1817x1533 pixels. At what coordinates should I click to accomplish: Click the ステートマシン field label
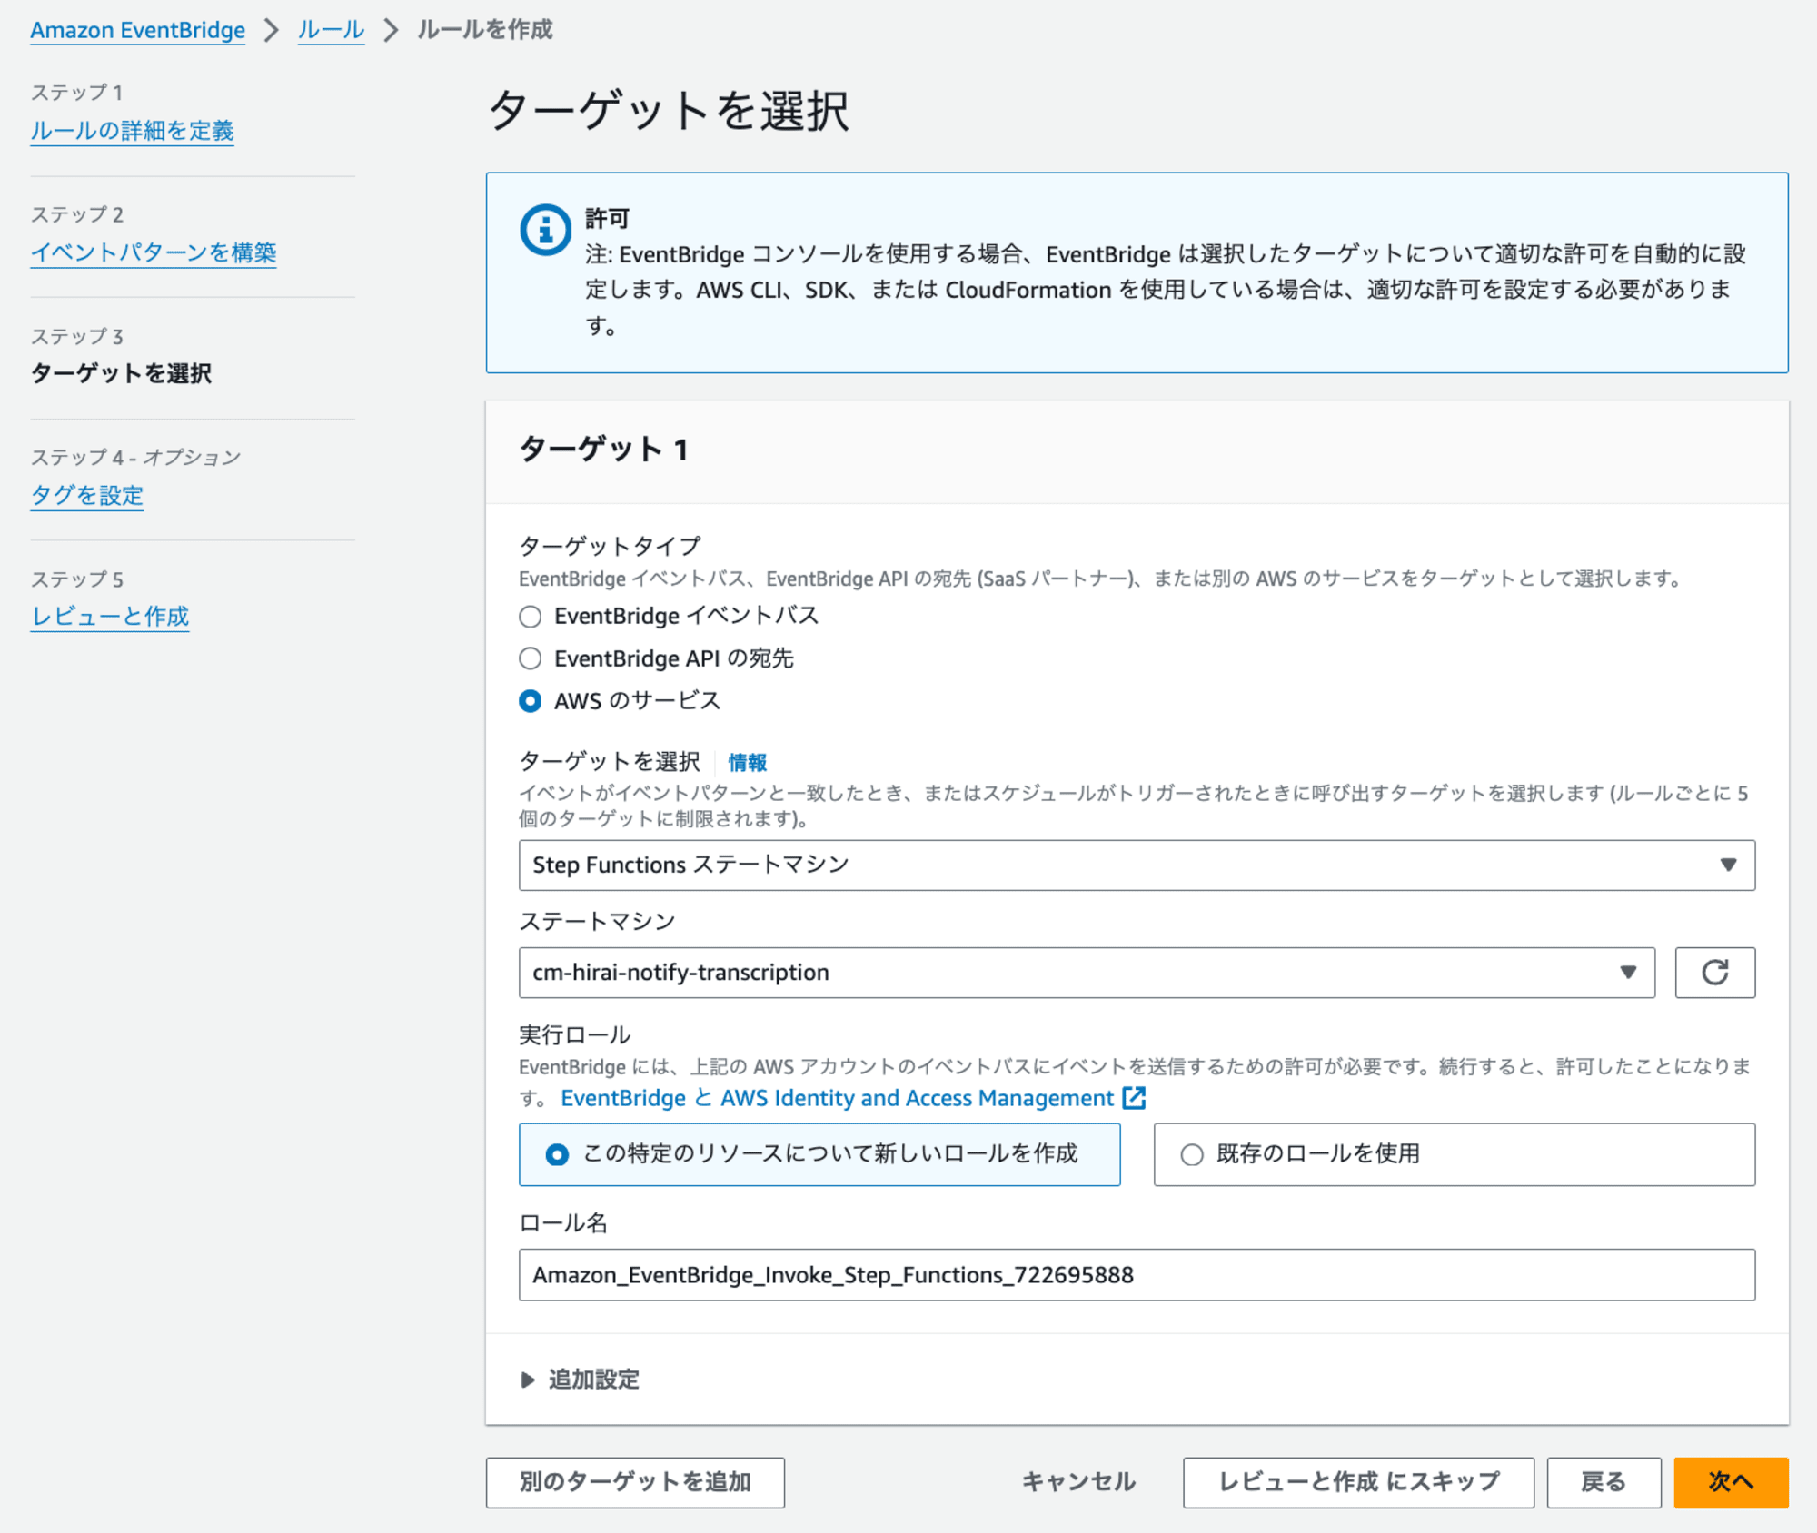tap(598, 922)
